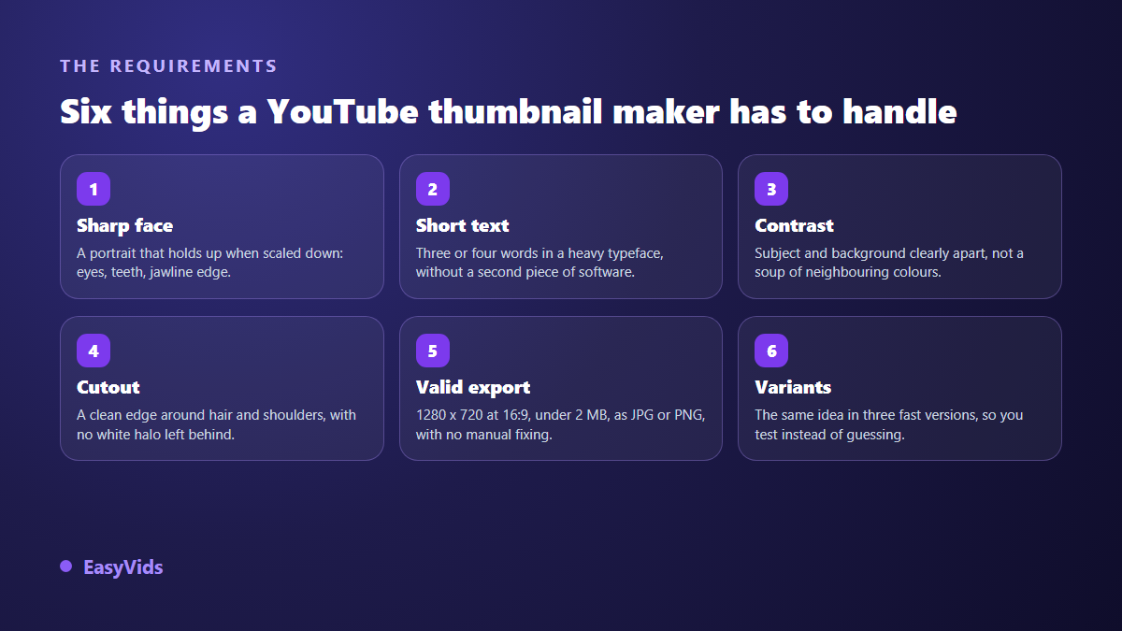Click the number 5 badge
The image size is (1122, 631).
(x=433, y=351)
